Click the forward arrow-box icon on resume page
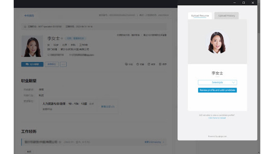This screenshot has height=154, width=274. pos(149,64)
